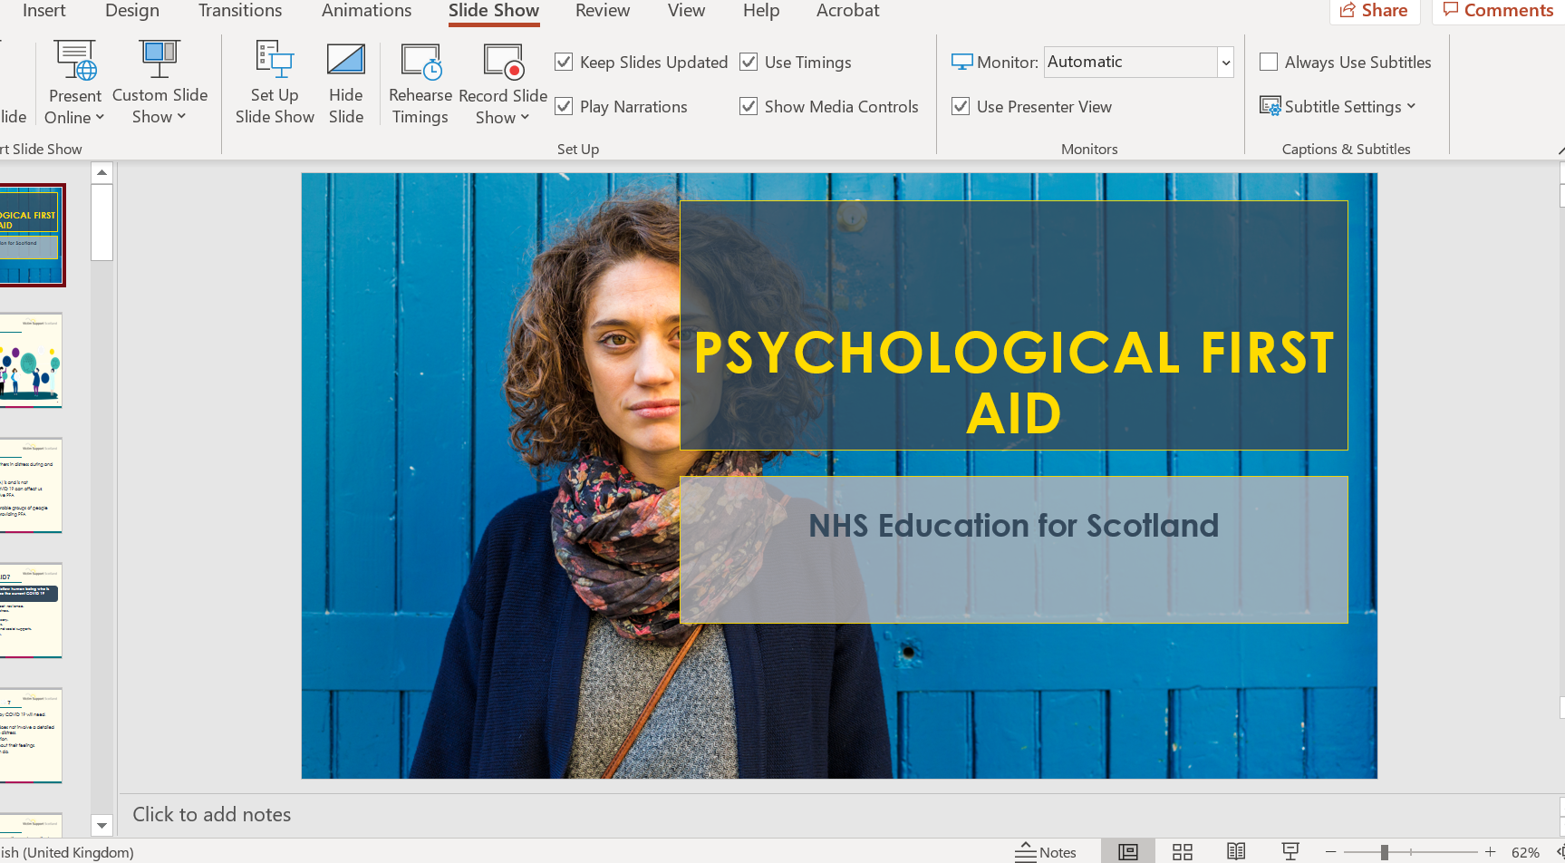1565x863 pixels.
Task: Open the Transitions tab
Action: (x=240, y=11)
